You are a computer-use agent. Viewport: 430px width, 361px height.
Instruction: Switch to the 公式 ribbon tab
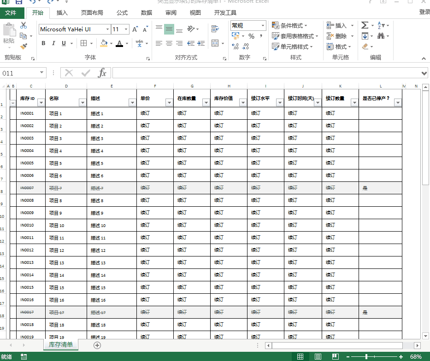tap(122, 13)
